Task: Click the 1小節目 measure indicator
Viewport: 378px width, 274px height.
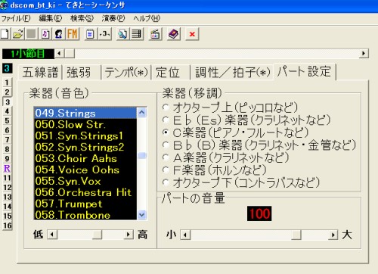Action: [x=28, y=54]
